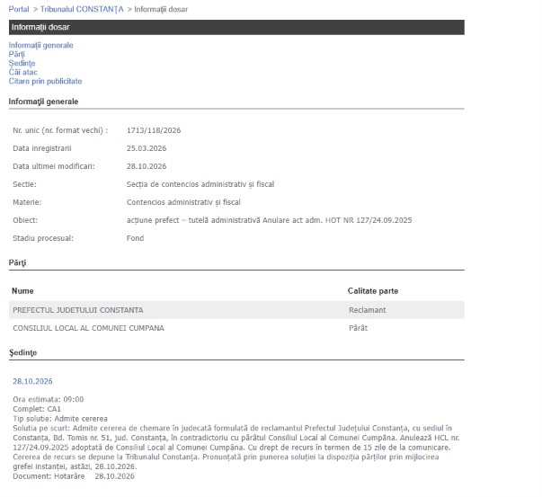Click Materie value Contencios administrativ și fiscal
The height and width of the screenshot is (497, 542).
(x=183, y=202)
